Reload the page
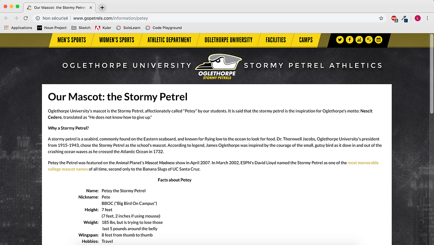The image size is (434, 245). [26, 18]
